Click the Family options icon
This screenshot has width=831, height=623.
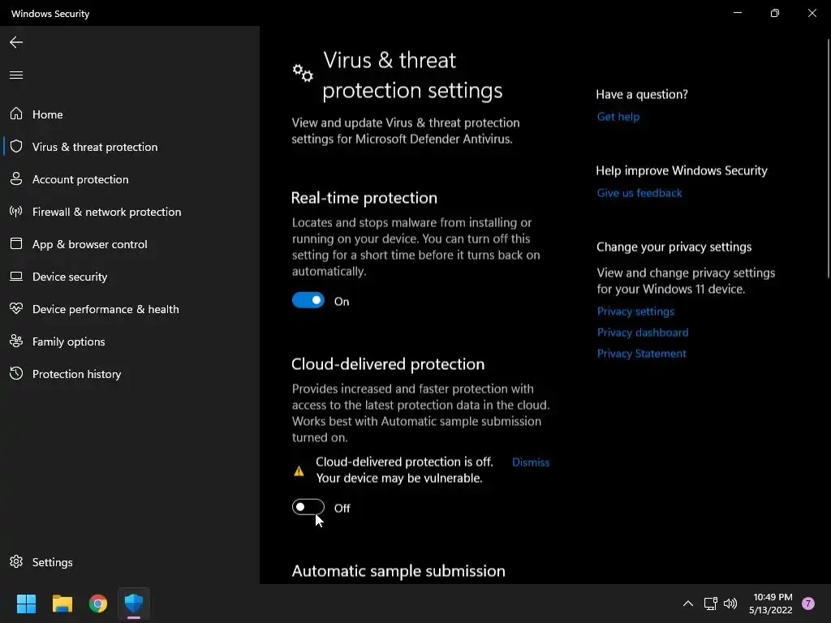point(16,342)
